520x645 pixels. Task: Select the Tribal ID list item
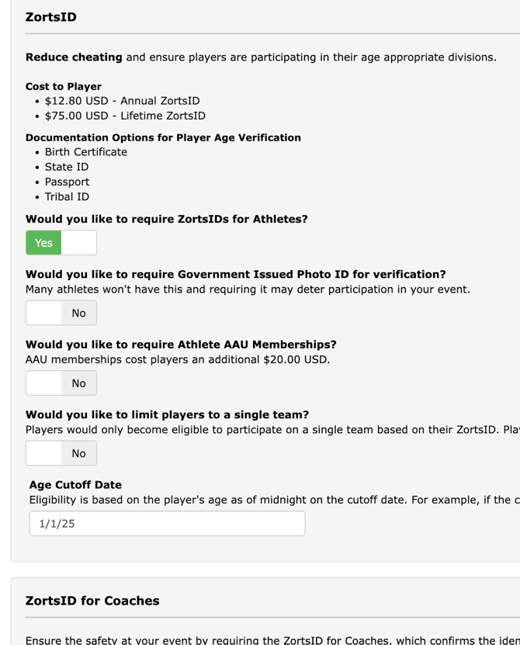pyautogui.click(x=67, y=196)
